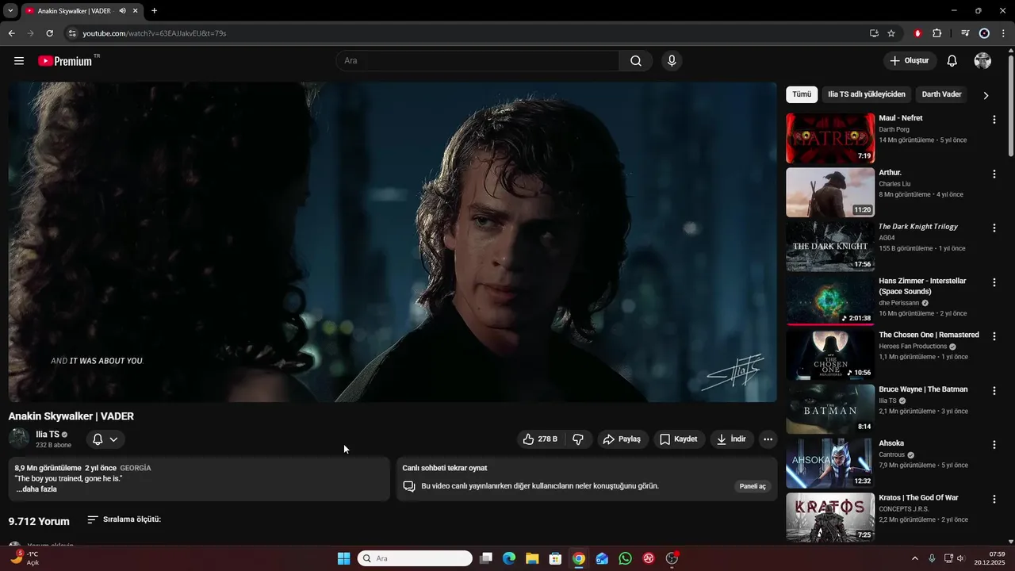
Task: Click the video player frame
Action: (x=393, y=242)
